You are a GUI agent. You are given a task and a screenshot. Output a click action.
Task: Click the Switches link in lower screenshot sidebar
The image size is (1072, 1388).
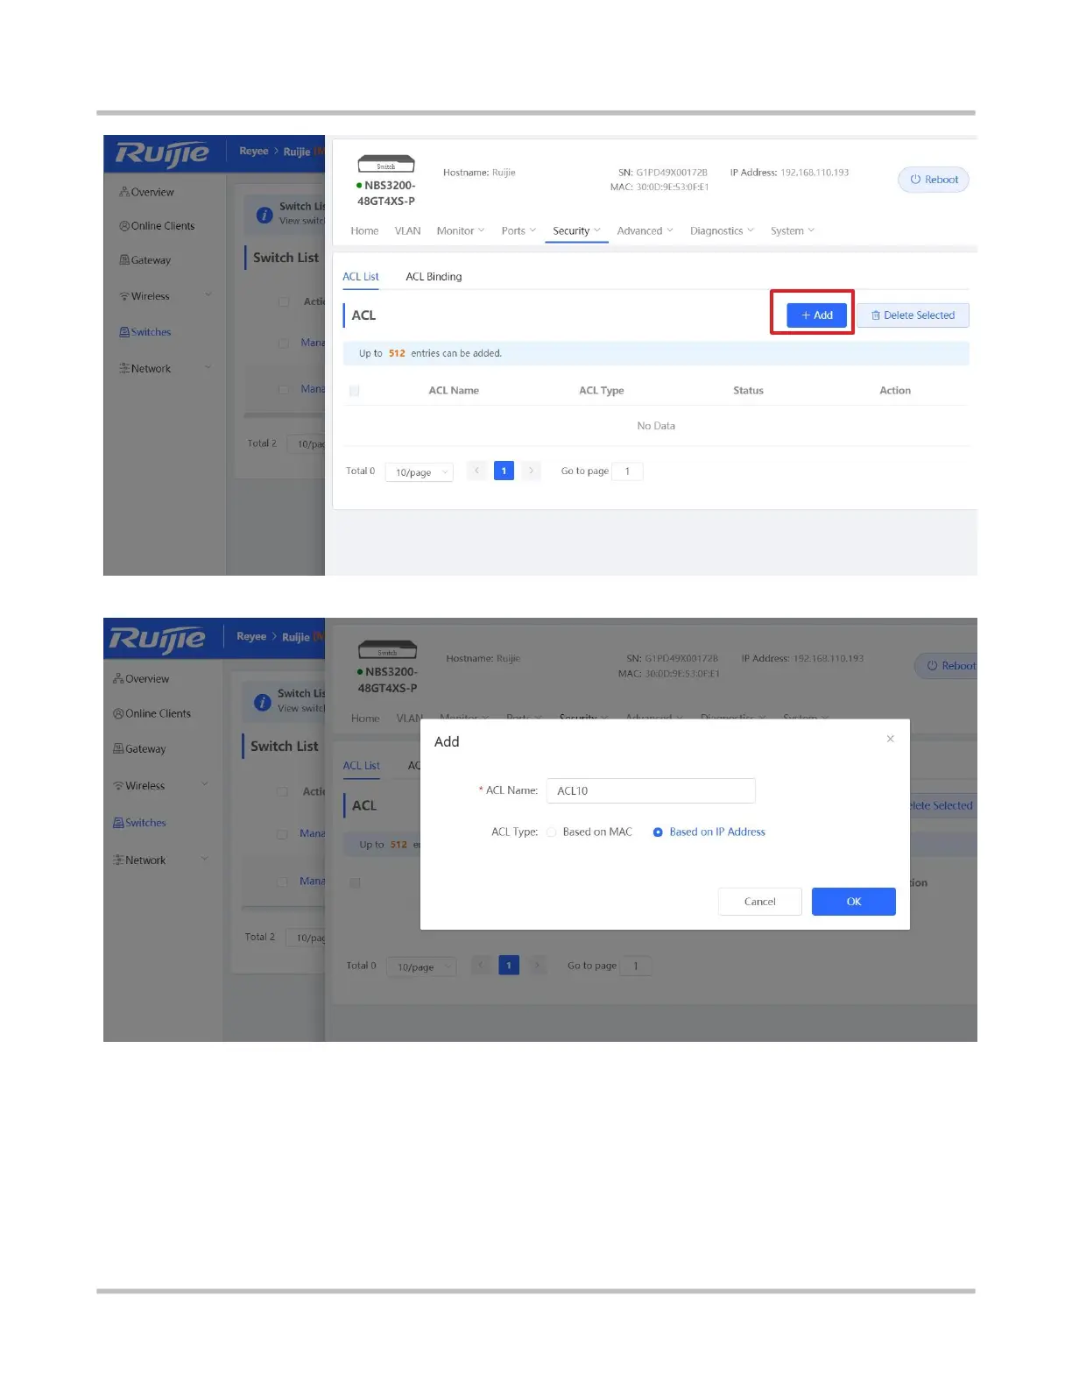click(145, 824)
